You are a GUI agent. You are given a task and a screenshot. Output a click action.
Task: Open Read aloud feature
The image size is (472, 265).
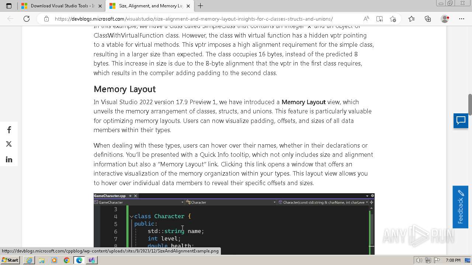click(366, 19)
